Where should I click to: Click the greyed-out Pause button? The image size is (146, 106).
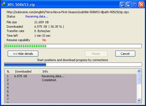click(96, 54)
